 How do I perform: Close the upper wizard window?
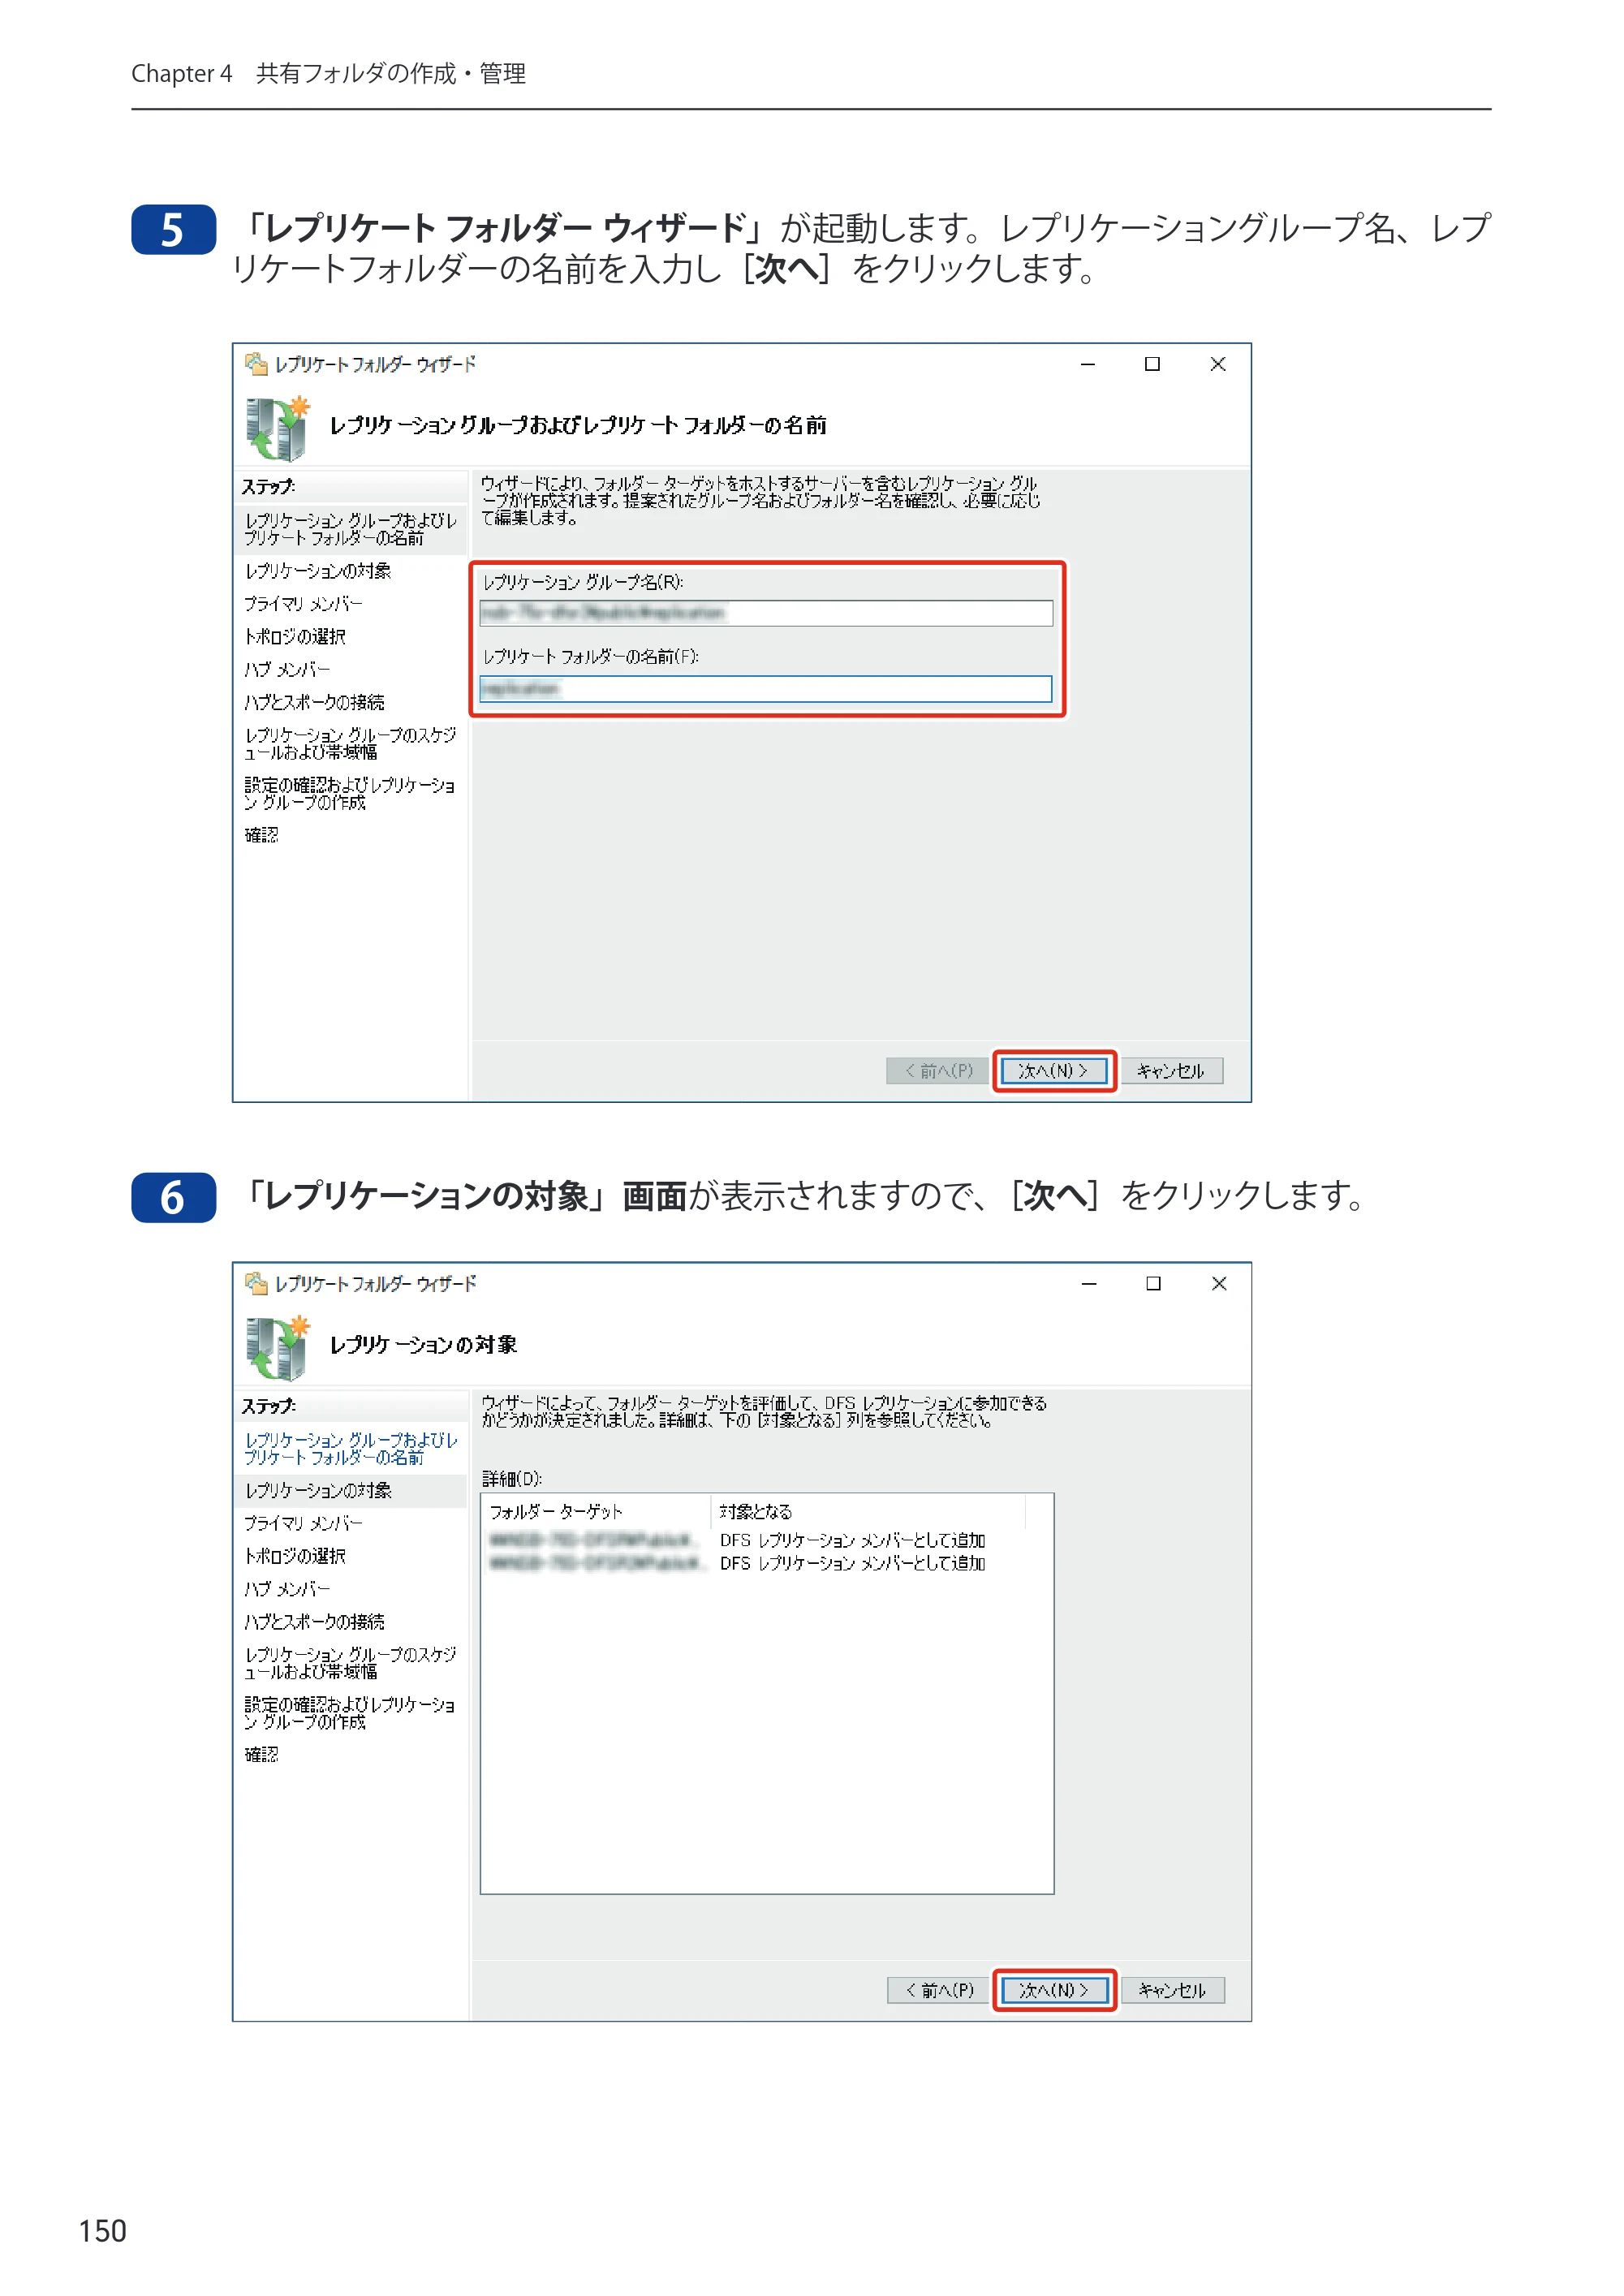point(1218,364)
